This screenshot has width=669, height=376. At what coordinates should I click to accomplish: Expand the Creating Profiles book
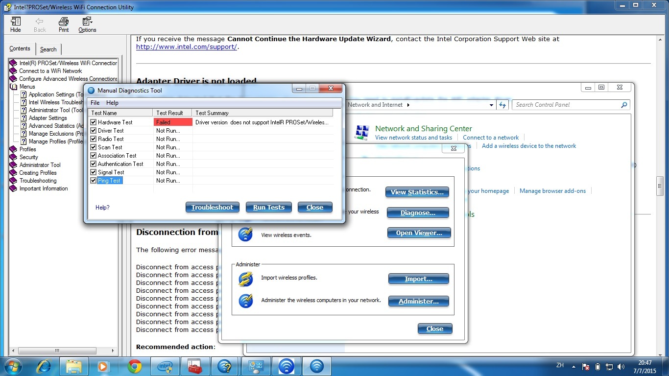[13, 173]
